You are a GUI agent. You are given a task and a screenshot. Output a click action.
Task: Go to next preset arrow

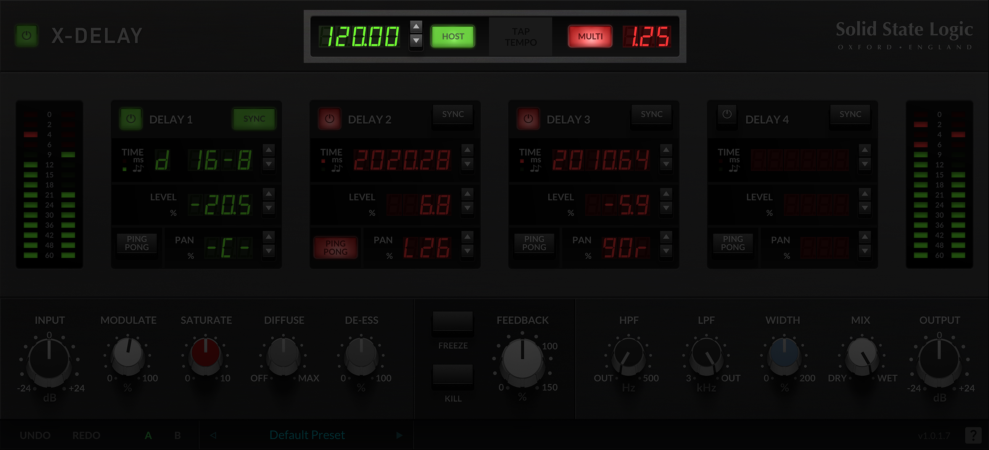(399, 435)
